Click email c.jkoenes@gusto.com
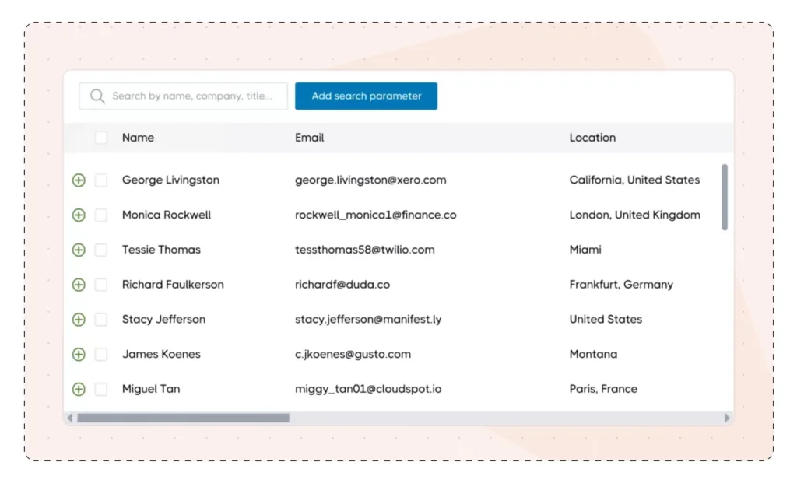This screenshot has height=483, width=797. click(353, 354)
